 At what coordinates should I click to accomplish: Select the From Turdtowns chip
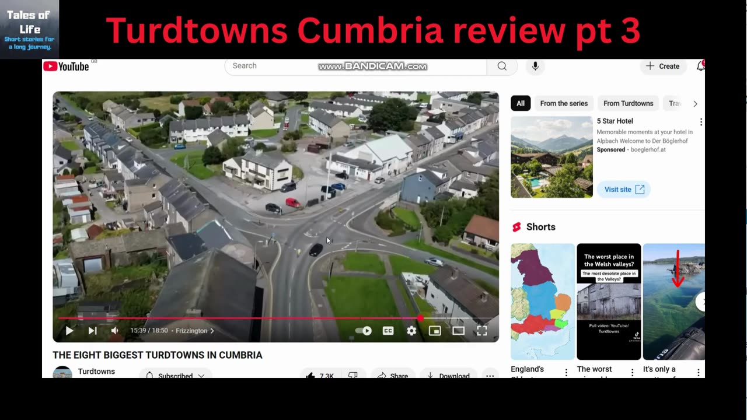pyautogui.click(x=628, y=103)
